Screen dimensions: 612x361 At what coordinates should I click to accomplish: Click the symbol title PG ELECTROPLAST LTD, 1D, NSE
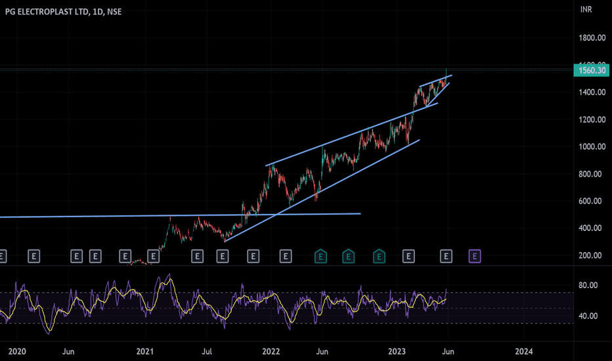(x=63, y=12)
